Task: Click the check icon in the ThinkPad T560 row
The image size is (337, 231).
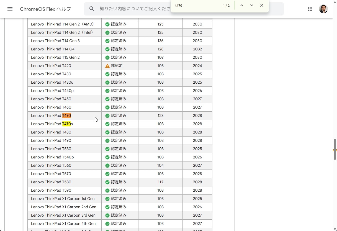Action: click(x=107, y=166)
